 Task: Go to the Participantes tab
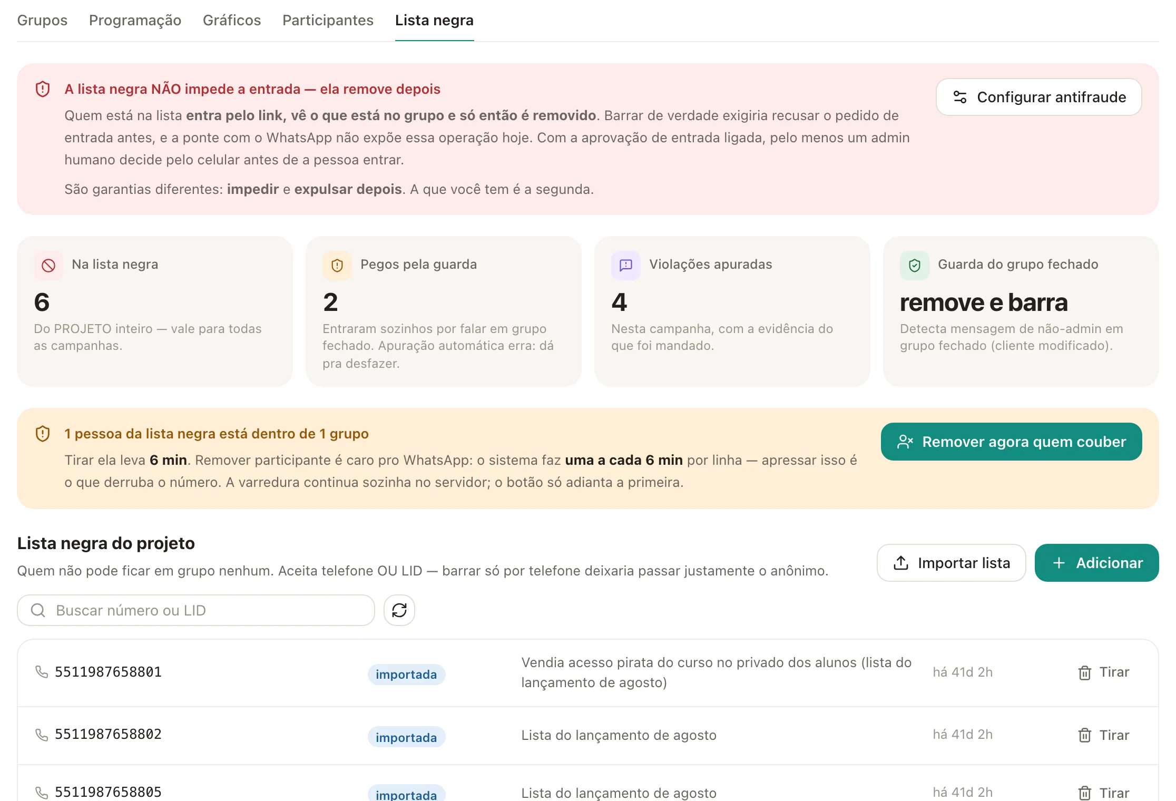(x=328, y=20)
